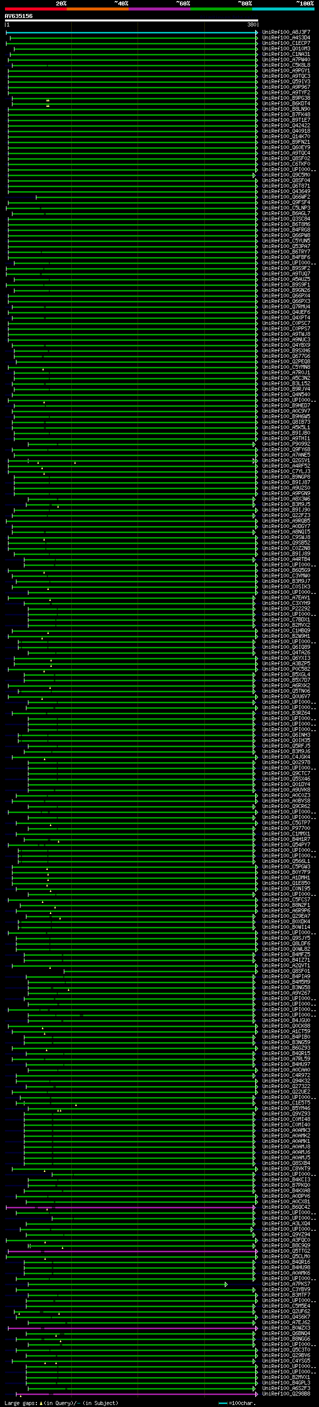Click the UniRef100_A7PW40 hit label

(x=286, y=59)
